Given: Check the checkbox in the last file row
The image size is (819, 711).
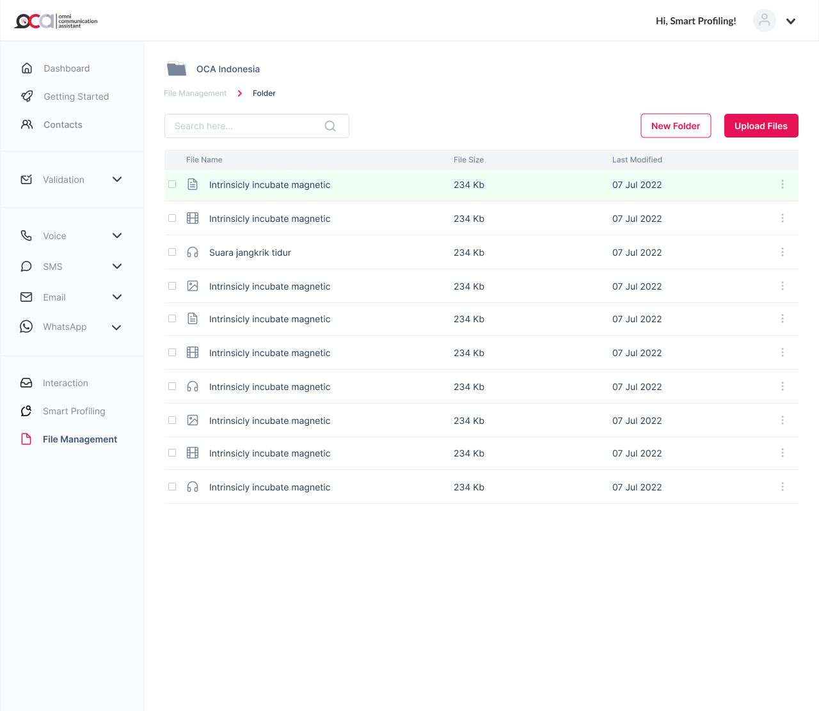Looking at the screenshot, I should (x=172, y=487).
